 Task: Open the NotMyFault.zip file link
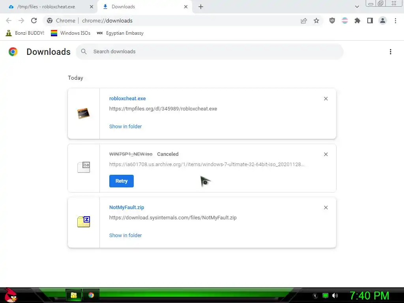(x=127, y=208)
